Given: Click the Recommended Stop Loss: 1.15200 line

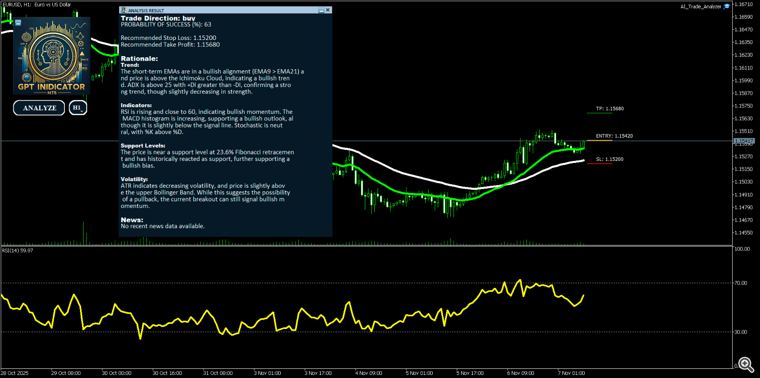Looking at the screenshot, I should tap(169, 38).
